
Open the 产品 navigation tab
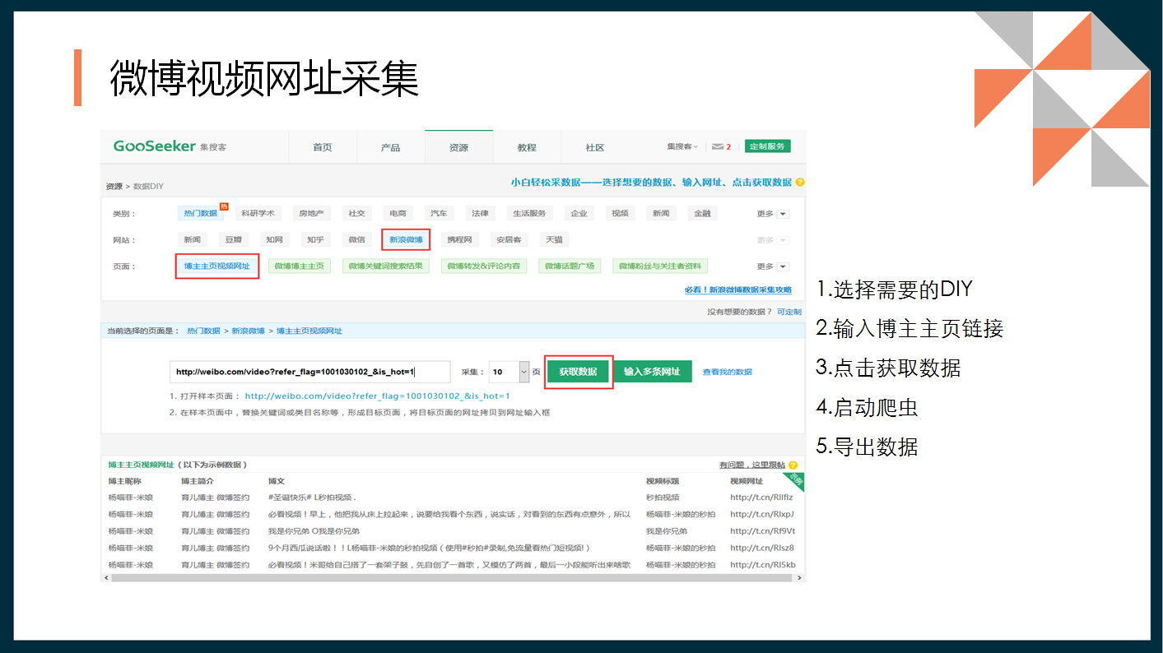[390, 147]
